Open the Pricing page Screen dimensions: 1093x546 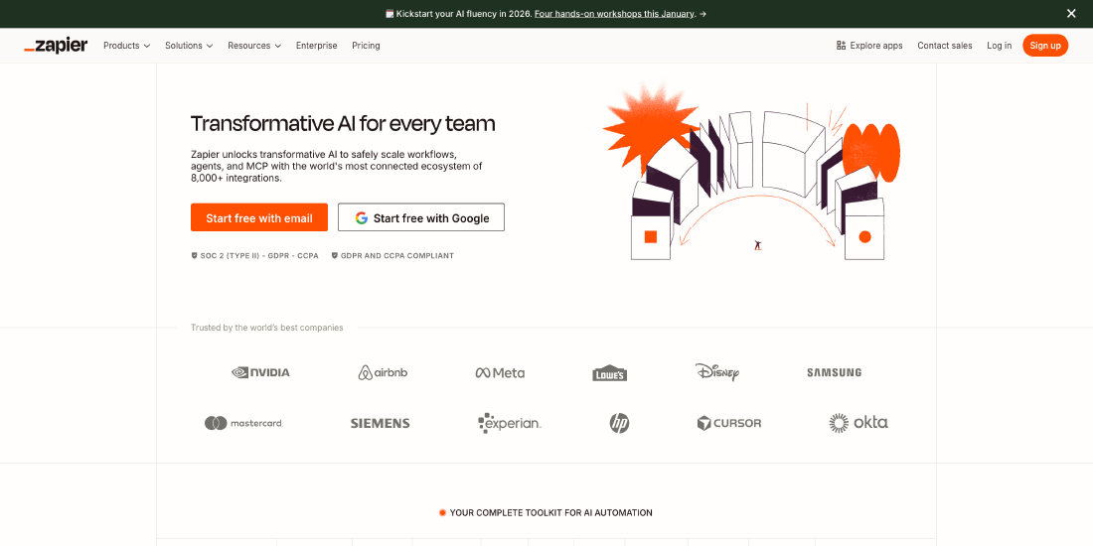click(366, 46)
